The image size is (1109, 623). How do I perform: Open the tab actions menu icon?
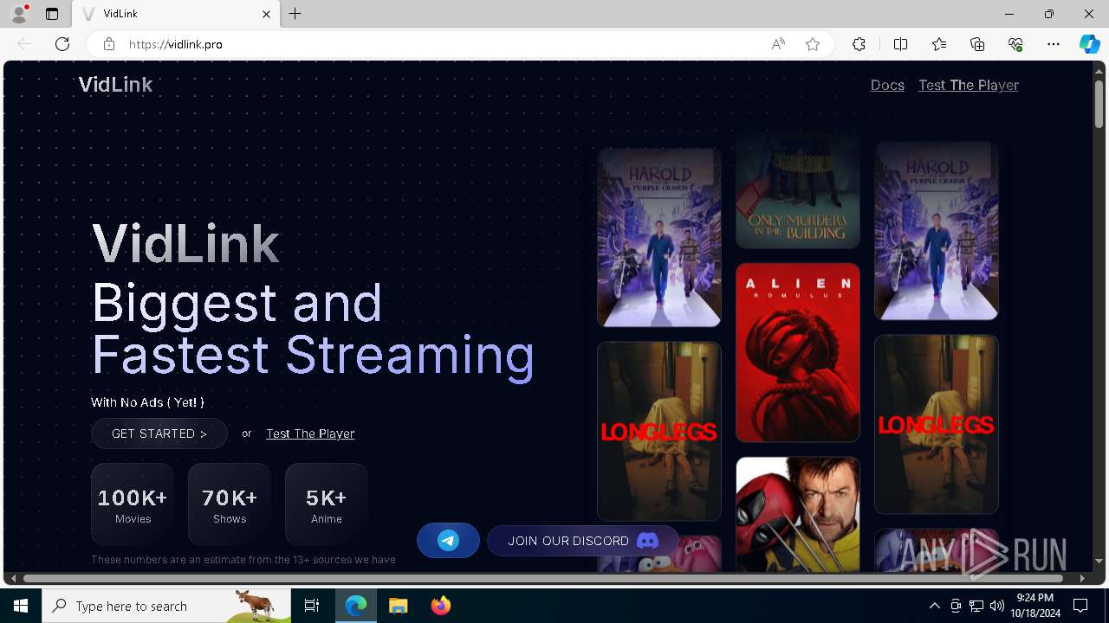(52, 14)
